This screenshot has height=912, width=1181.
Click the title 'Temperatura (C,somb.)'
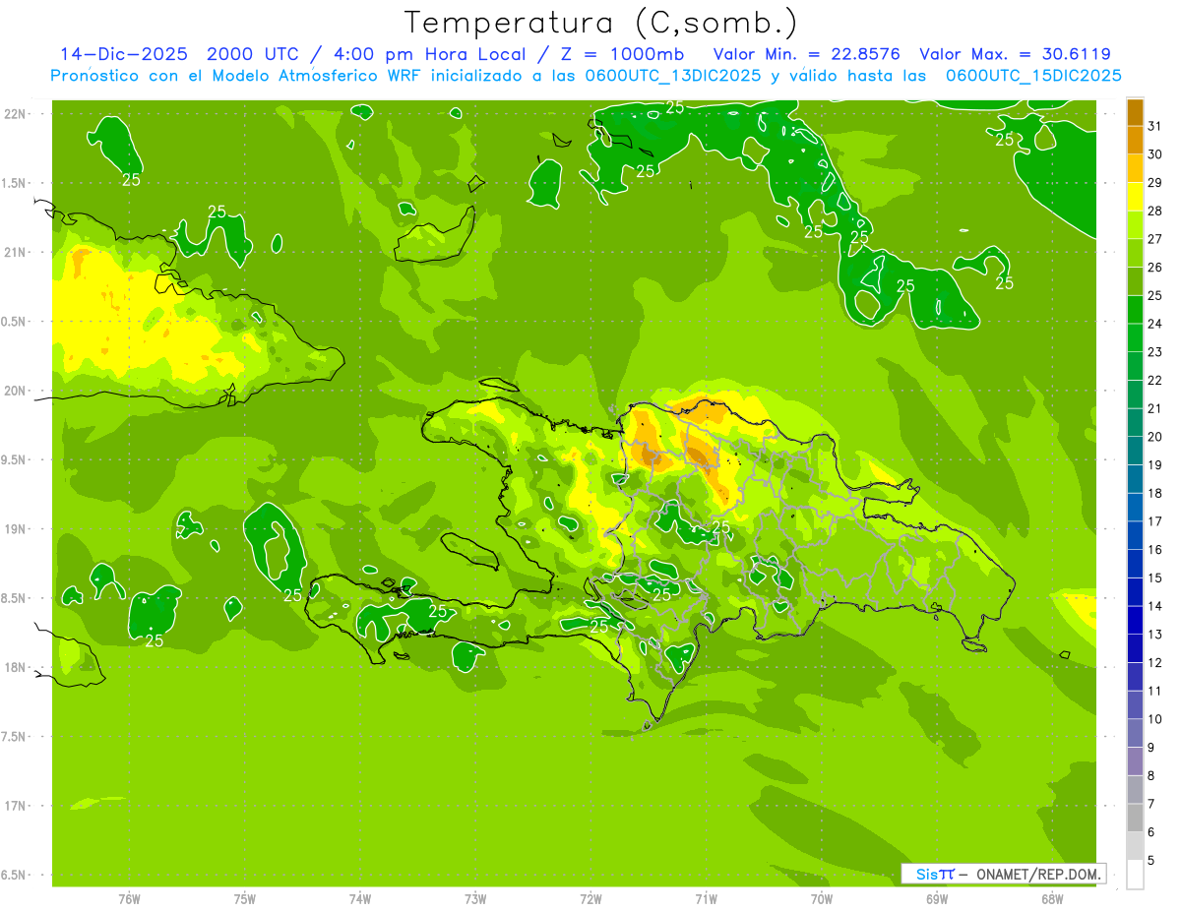click(601, 23)
